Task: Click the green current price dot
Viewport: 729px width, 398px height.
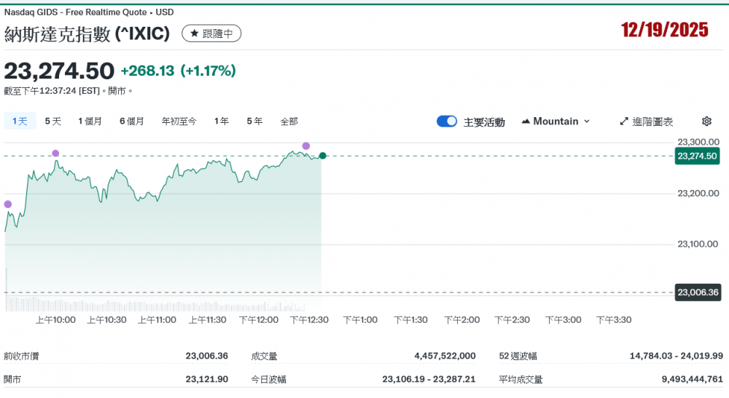Action: click(x=322, y=156)
